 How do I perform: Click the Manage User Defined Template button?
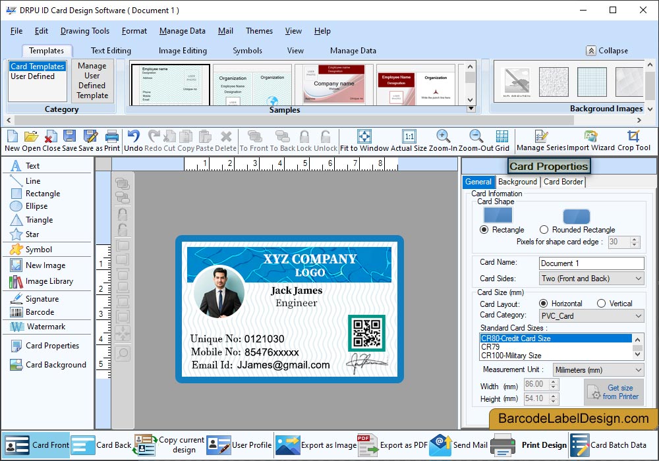(x=92, y=80)
